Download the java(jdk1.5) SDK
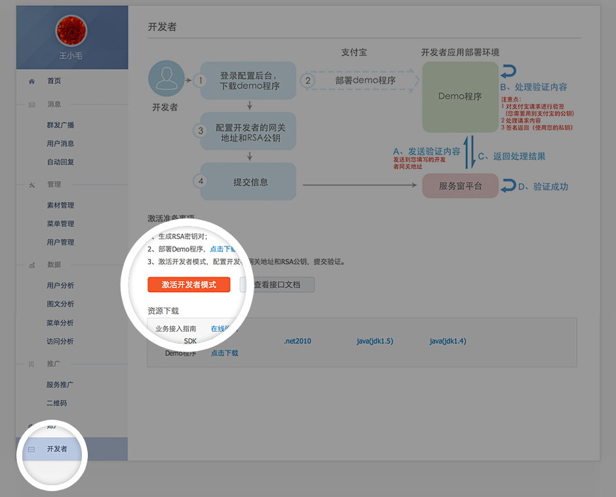The width and height of the screenshot is (616, 497). click(x=374, y=341)
